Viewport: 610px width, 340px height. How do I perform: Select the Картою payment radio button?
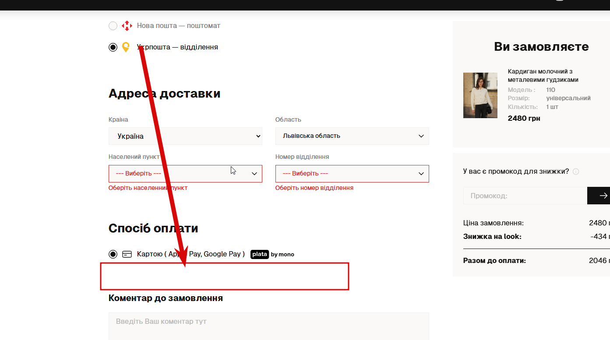click(x=113, y=254)
